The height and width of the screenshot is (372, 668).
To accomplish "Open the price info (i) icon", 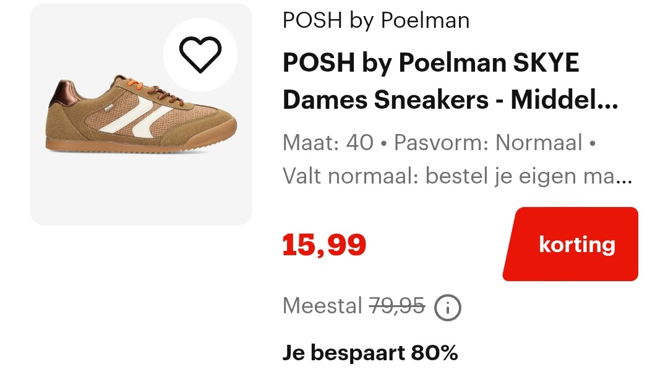I will coord(448,307).
